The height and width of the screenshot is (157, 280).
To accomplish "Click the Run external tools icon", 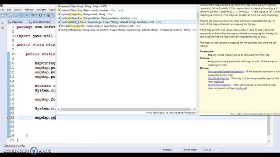I will [49, 15].
